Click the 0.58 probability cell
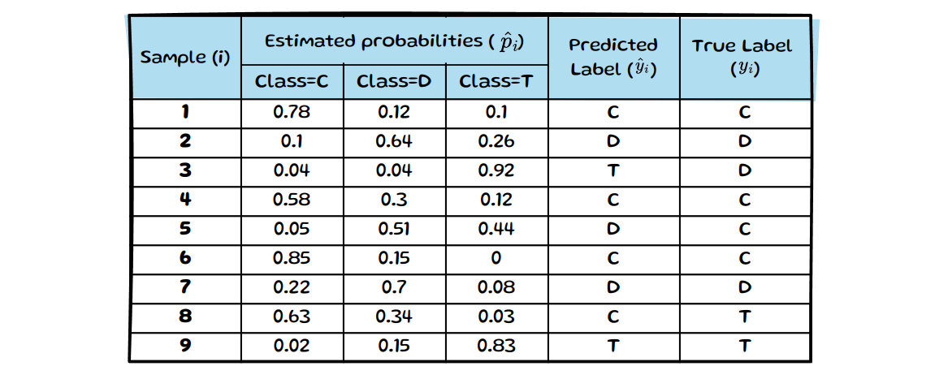Screen dimensions: 935x379 tap(292, 200)
